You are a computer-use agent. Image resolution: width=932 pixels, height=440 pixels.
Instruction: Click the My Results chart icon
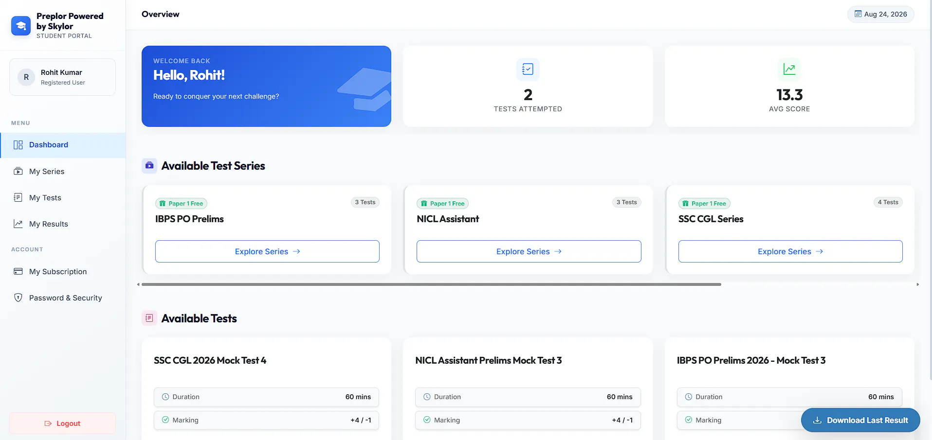tap(18, 224)
